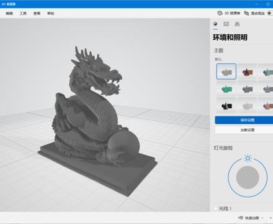Screen dimensions: 273x224
Task: Select the environment and lighting sun tab icon
Action: tap(215, 24)
